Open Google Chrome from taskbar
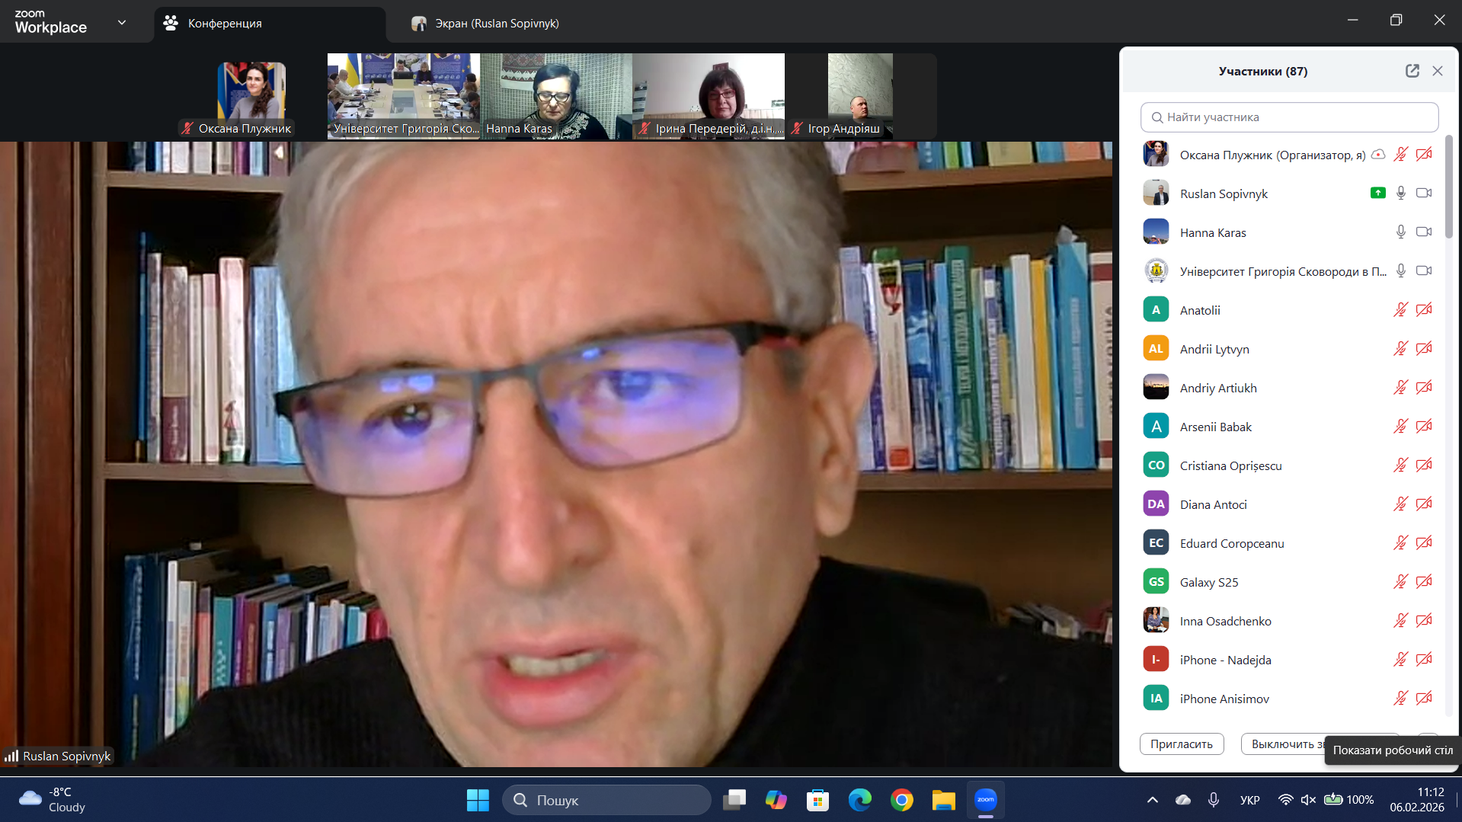 (902, 800)
